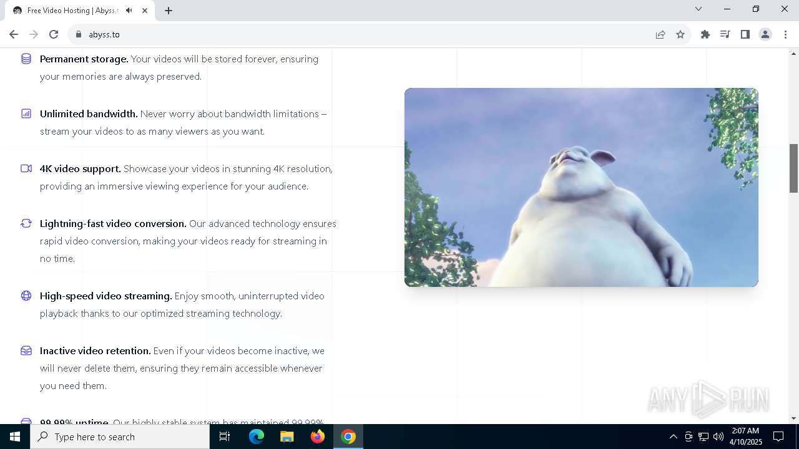This screenshot has height=449, width=799.
Task: Open the Extensions puzzle icon
Action: click(x=705, y=34)
